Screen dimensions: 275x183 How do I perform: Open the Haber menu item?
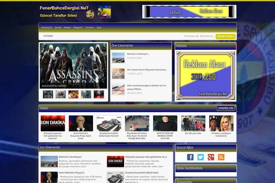[67, 27]
